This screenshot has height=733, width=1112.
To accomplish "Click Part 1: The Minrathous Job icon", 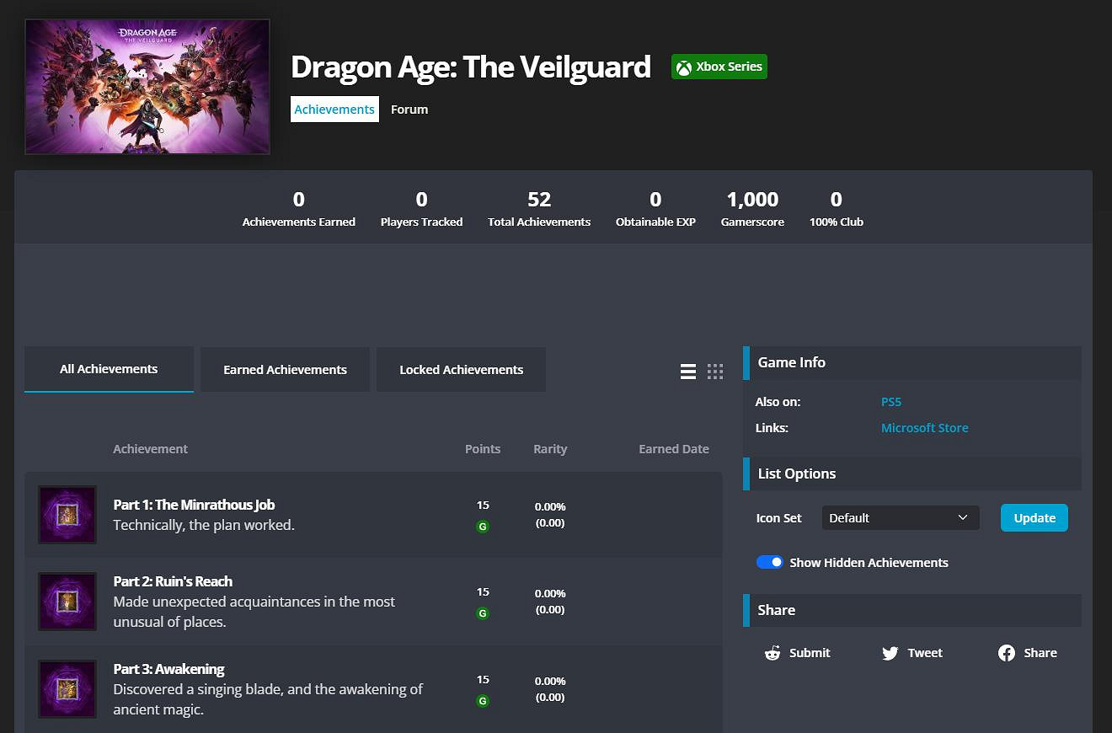I will (x=67, y=515).
